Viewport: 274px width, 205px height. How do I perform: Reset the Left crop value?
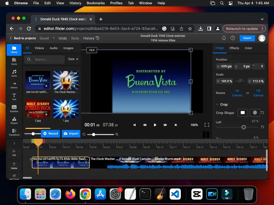click(262, 127)
